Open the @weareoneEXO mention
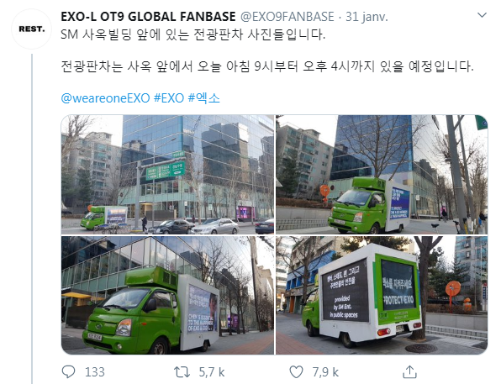This screenshot has width=501, height=384. tap(105, 97)
